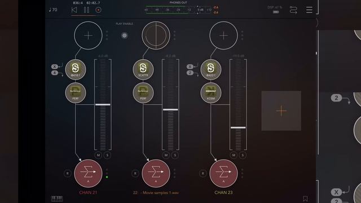Image resolution: width=361 pixels, height=203 pixels.
Task: Toggle R record arm on channel 22
Action: tap(135, 173)
